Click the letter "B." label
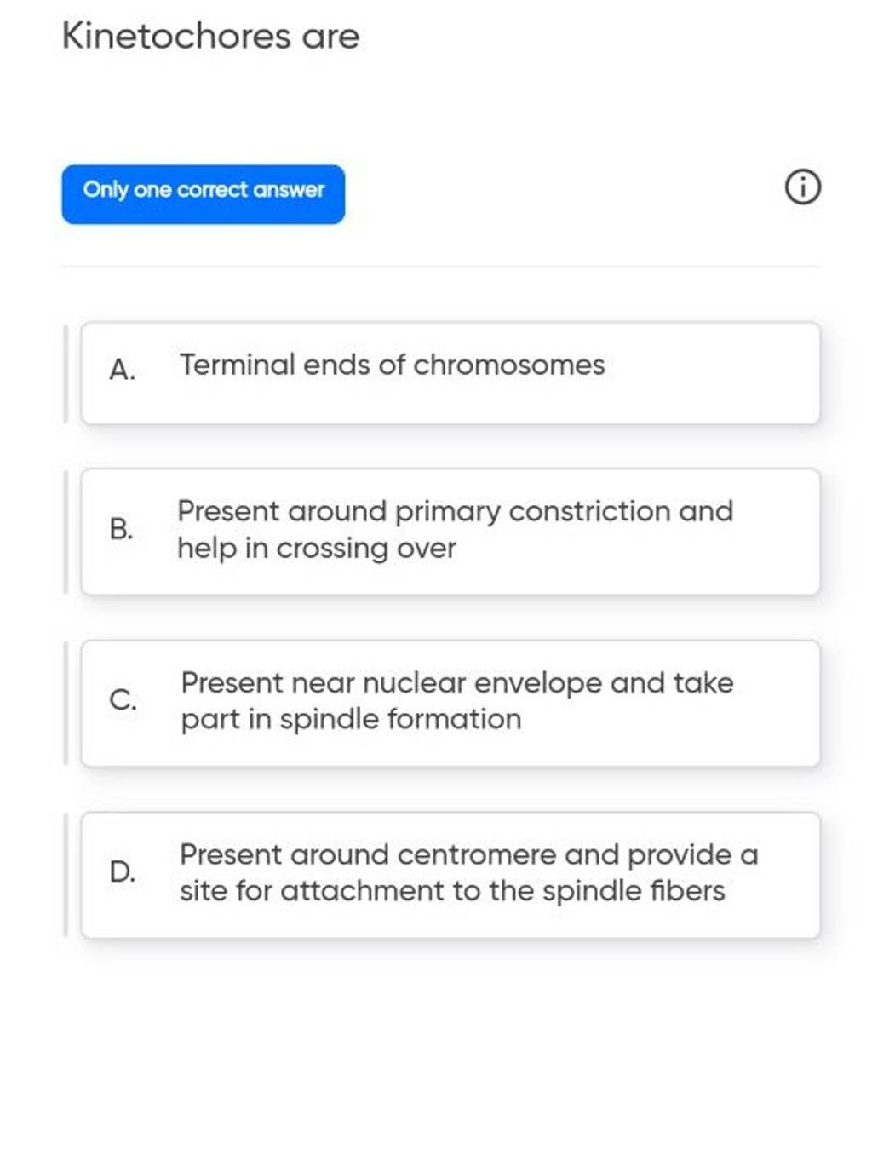The height and width of the screenshot is (1173, 872). pos(122,529)
